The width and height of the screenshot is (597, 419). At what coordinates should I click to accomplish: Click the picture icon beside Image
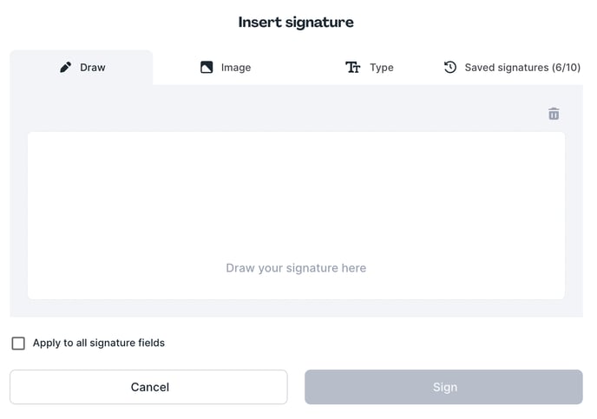pyautogui.click(x=207, y=68)
